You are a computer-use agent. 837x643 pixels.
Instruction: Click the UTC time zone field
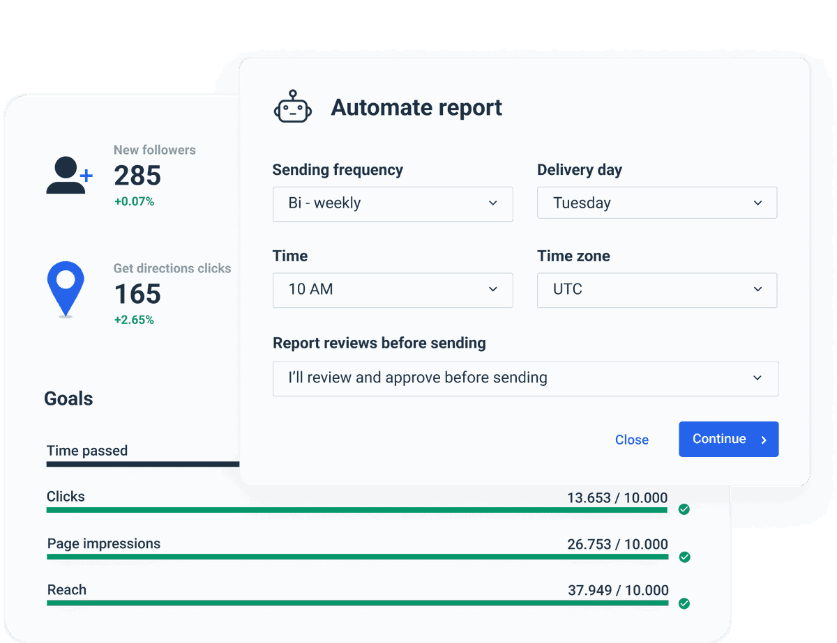point(656,290)
